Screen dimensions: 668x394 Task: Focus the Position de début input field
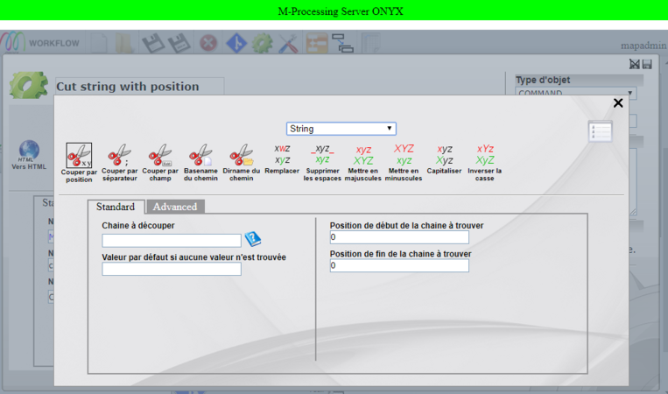[399, 237]
